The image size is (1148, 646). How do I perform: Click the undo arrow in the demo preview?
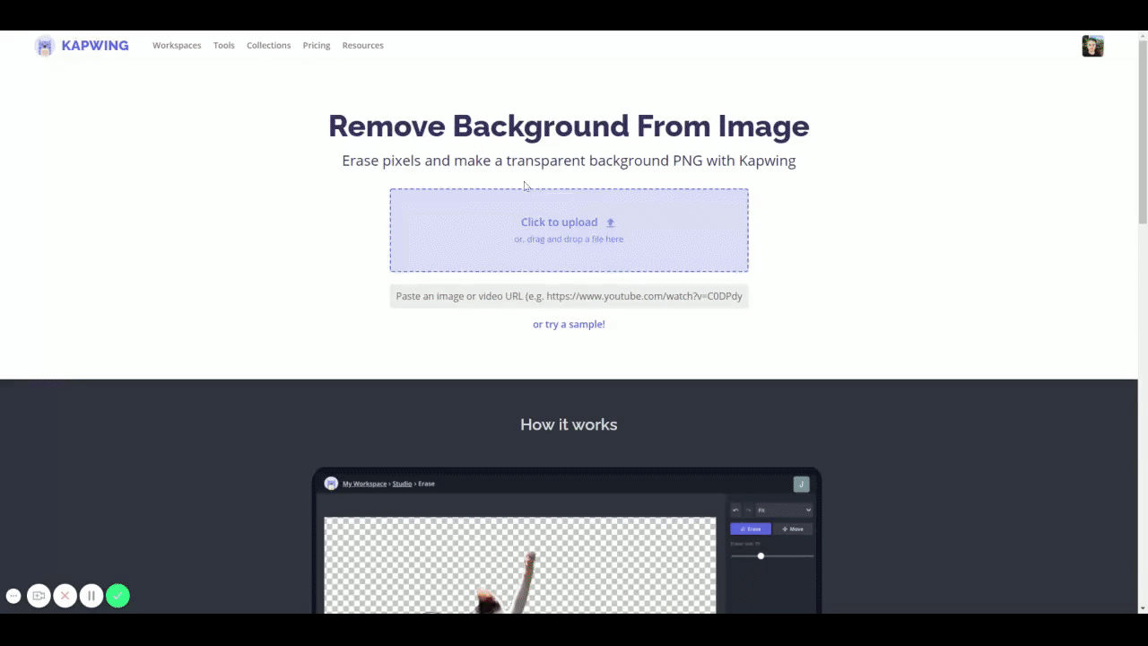click(x=735, y=511)
